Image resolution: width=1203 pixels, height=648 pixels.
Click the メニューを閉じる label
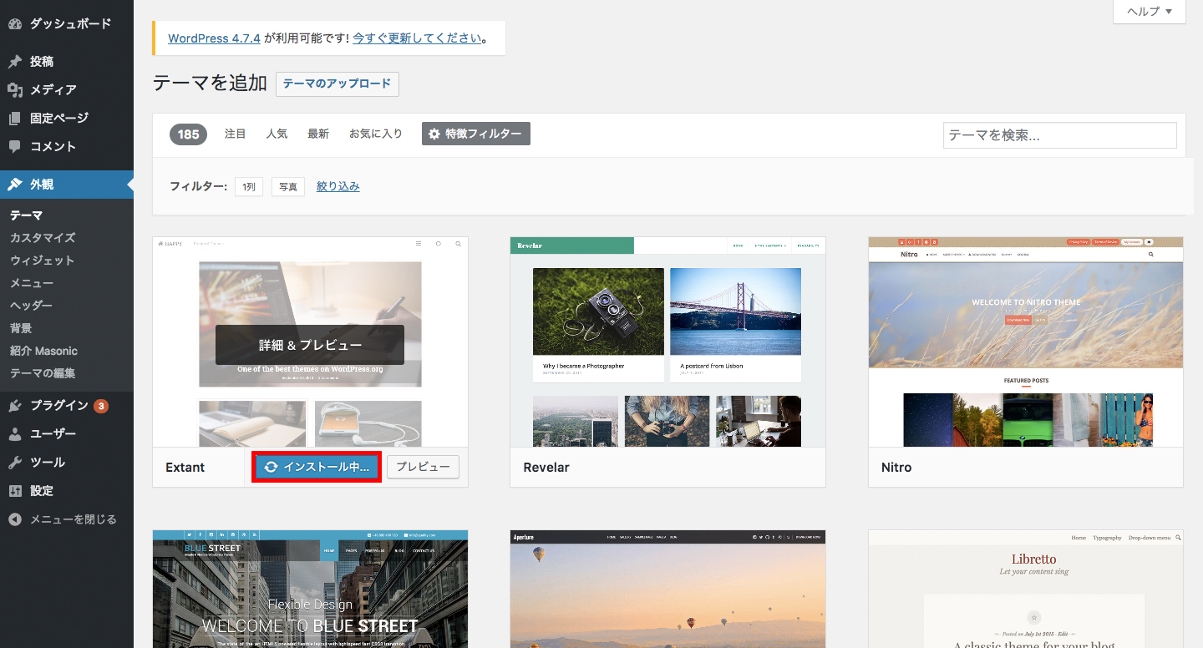(74, 519)
